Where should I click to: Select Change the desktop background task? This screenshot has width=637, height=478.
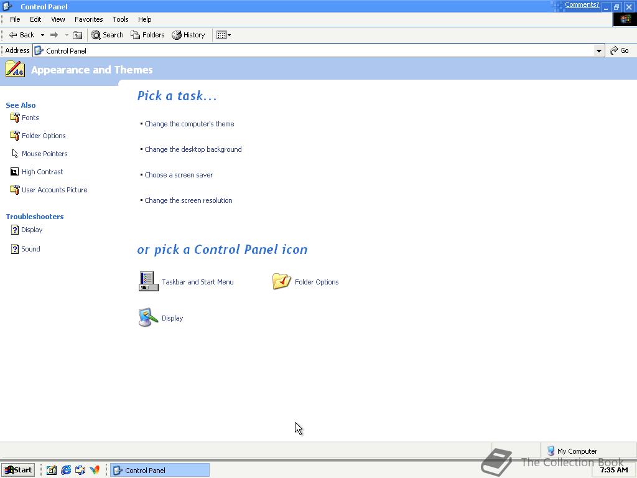click(x=193, y=149)
